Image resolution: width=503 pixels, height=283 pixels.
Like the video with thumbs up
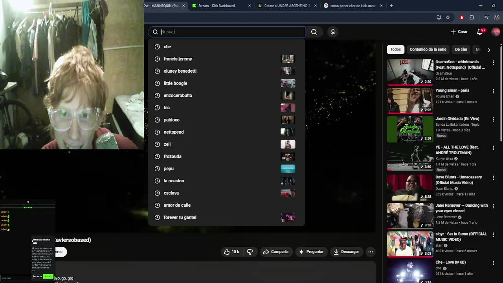[231, 252]
